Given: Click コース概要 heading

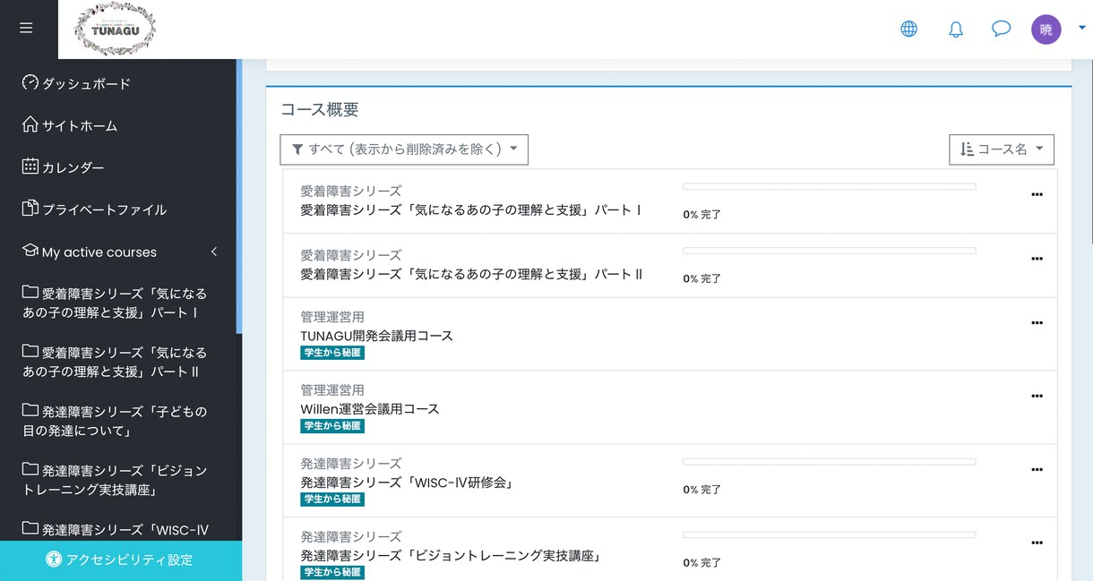Looking at the screenshot, I should point(320,109).
